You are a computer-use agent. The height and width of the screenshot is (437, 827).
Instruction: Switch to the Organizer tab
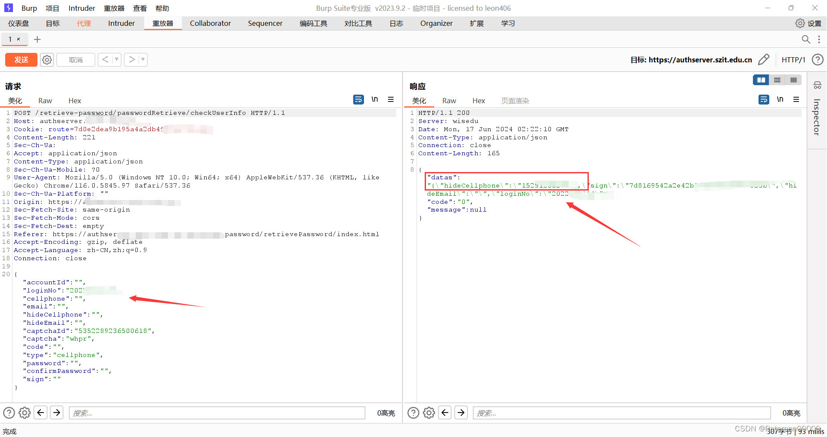click(x=436, y=23)
